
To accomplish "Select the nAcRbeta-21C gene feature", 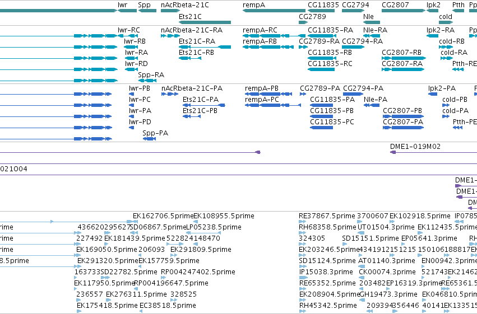I will tap(170, 11).
